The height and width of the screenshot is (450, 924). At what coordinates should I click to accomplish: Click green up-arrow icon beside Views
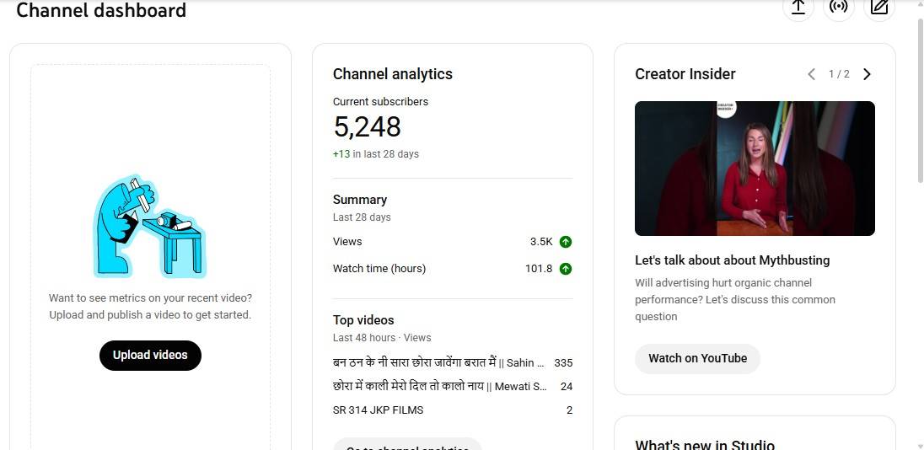[x=566, y=242]
